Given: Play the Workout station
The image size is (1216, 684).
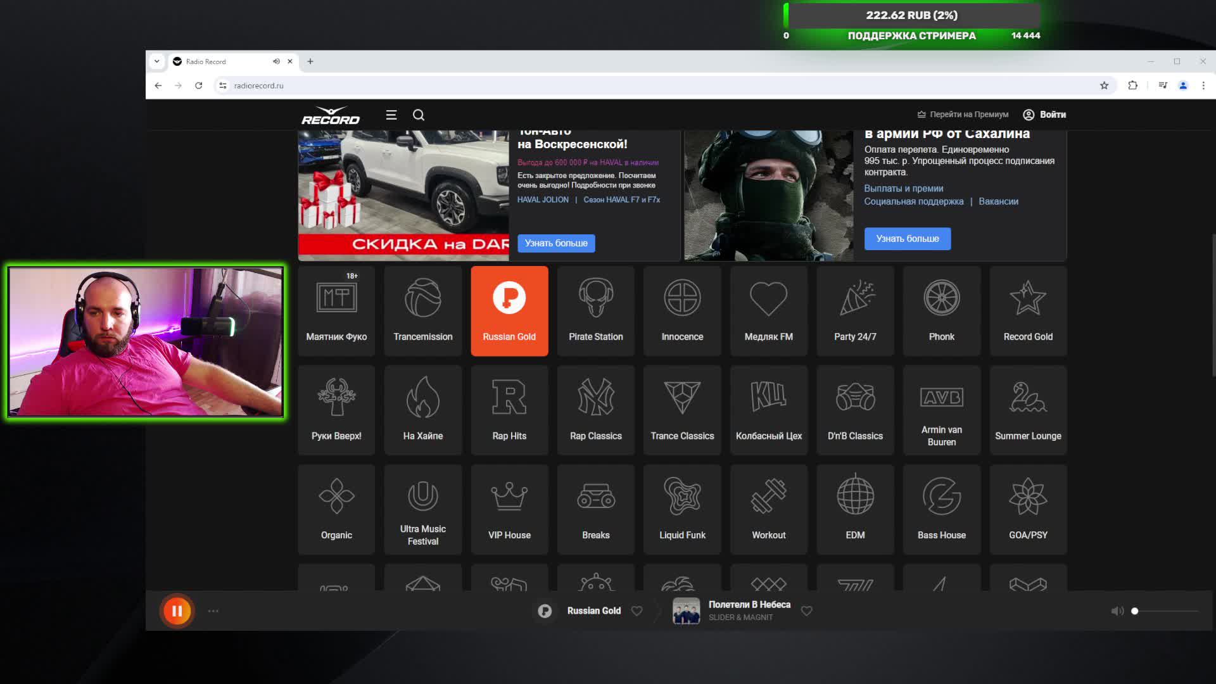Looking at the screenshot, I should (769, 509).
